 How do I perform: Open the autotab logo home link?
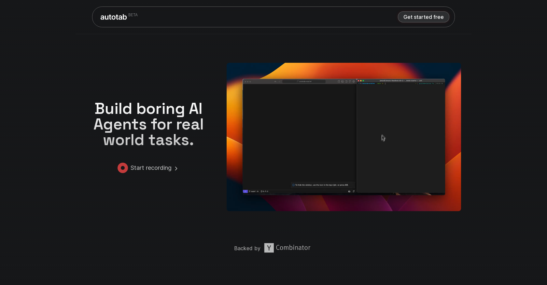click(x=113, y=17)
